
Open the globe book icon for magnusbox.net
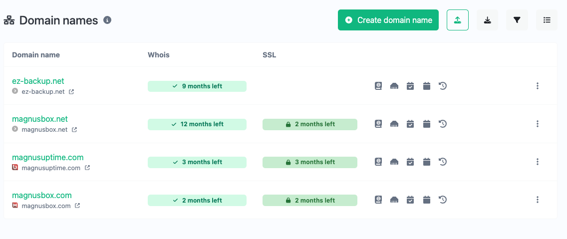(x=378, y=124)
